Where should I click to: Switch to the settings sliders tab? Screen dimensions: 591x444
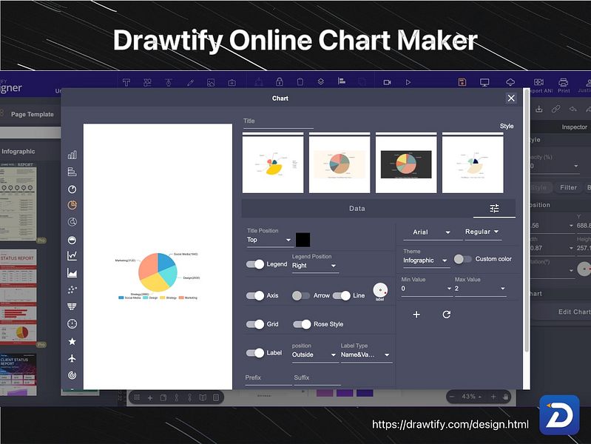tap(494, 209)
